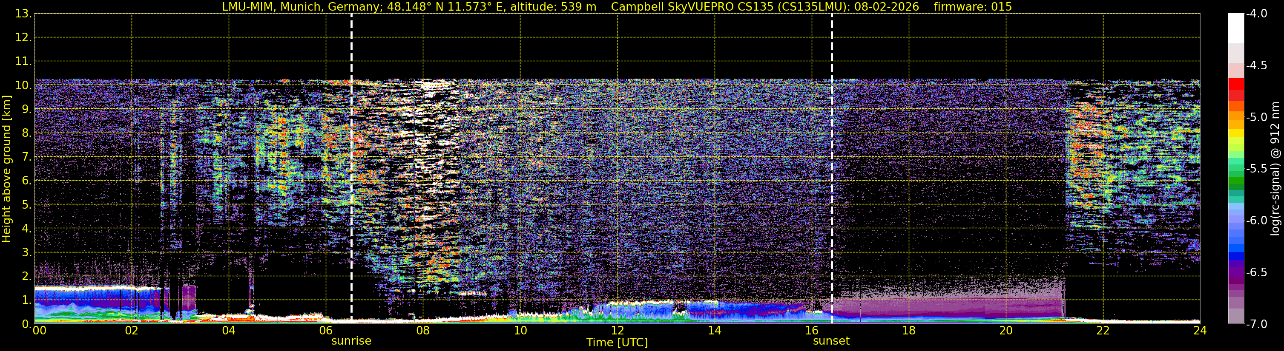Click the white top section of the colorbar
1284x351 pixels.
click(x=1235, y=28)
